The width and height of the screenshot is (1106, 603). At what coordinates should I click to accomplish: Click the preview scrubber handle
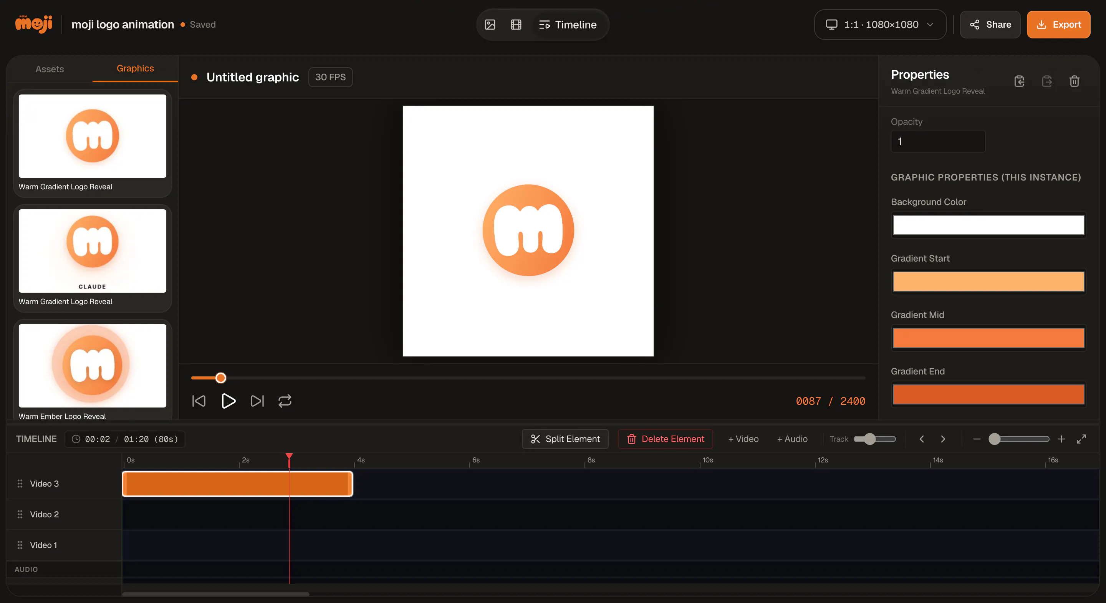(221, 378)
